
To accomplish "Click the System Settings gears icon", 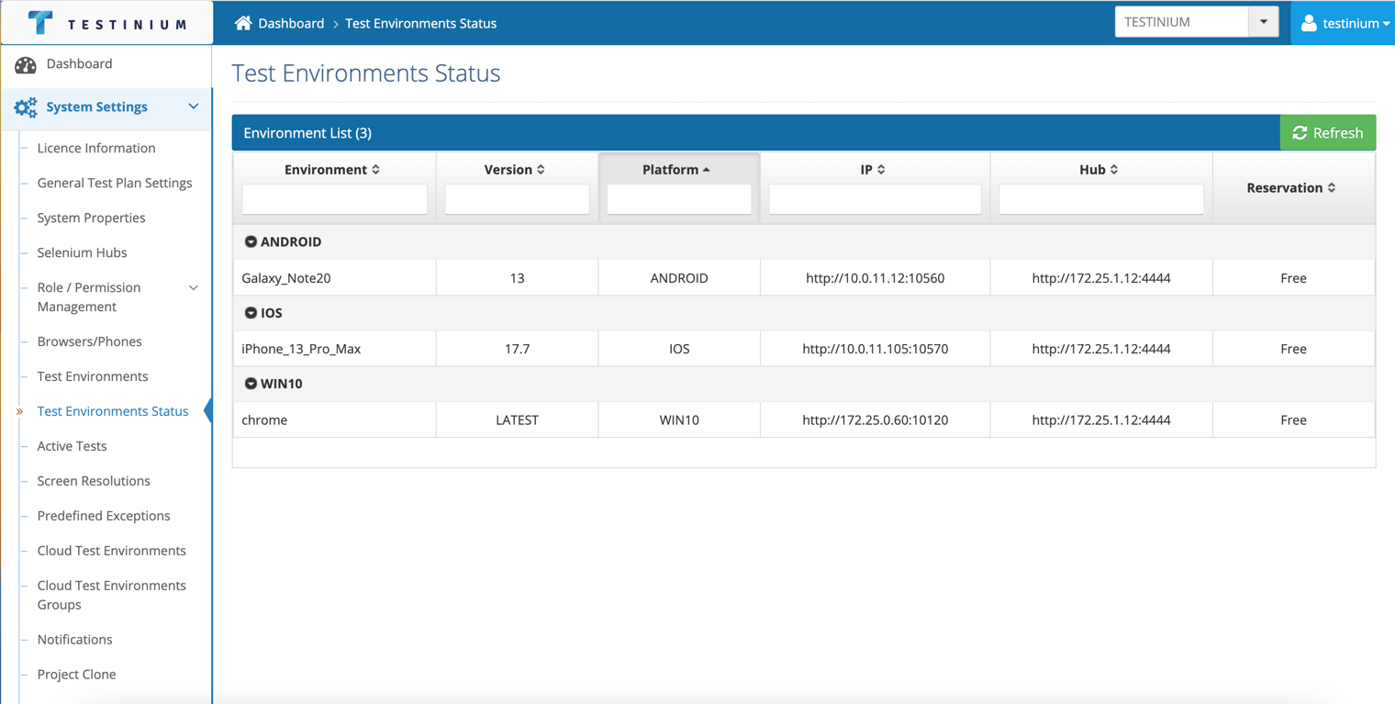I will click(26, 107).
